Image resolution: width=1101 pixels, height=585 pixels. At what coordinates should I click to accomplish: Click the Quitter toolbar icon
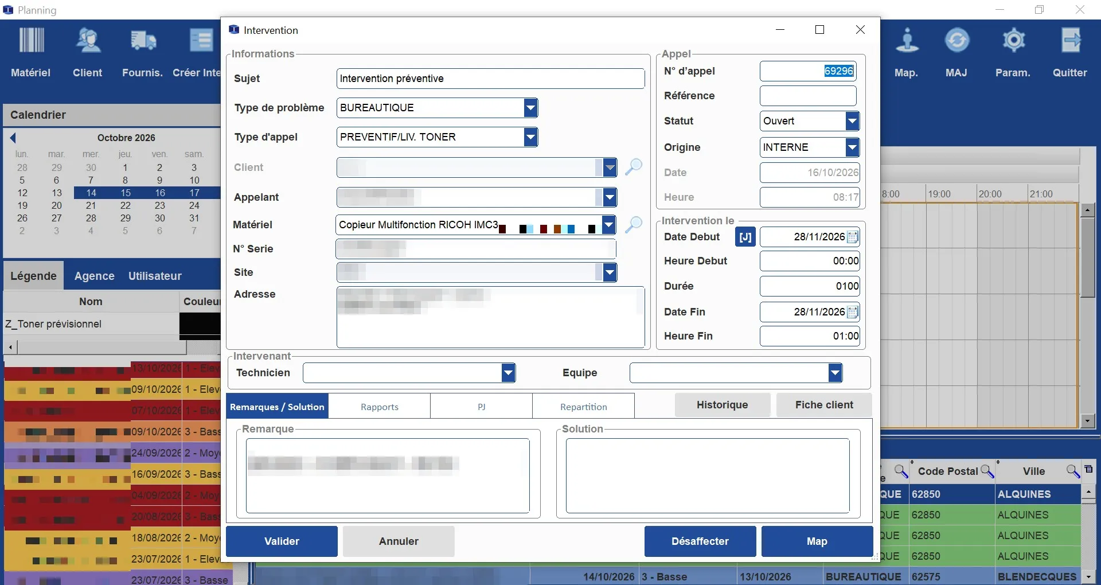pos(1069,53)
